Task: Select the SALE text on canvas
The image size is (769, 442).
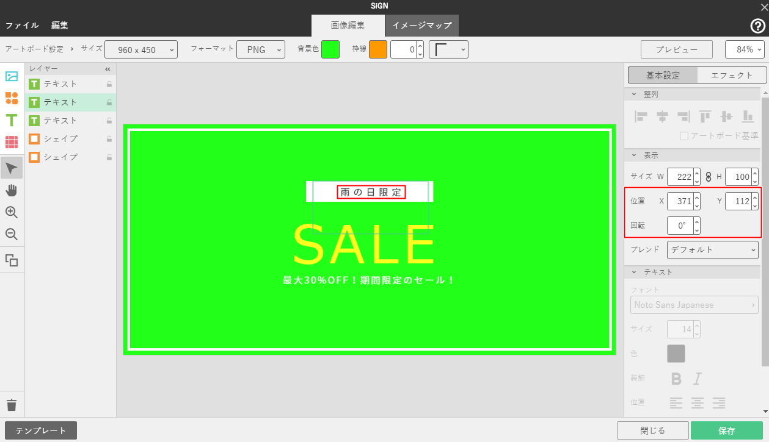Action: point(364,244)
